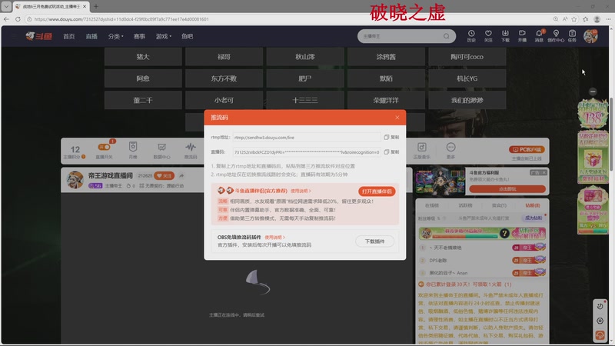Screen dimensions: 615x346
Task: Click the orange 关注 follow button
Action: click(165, 176)
